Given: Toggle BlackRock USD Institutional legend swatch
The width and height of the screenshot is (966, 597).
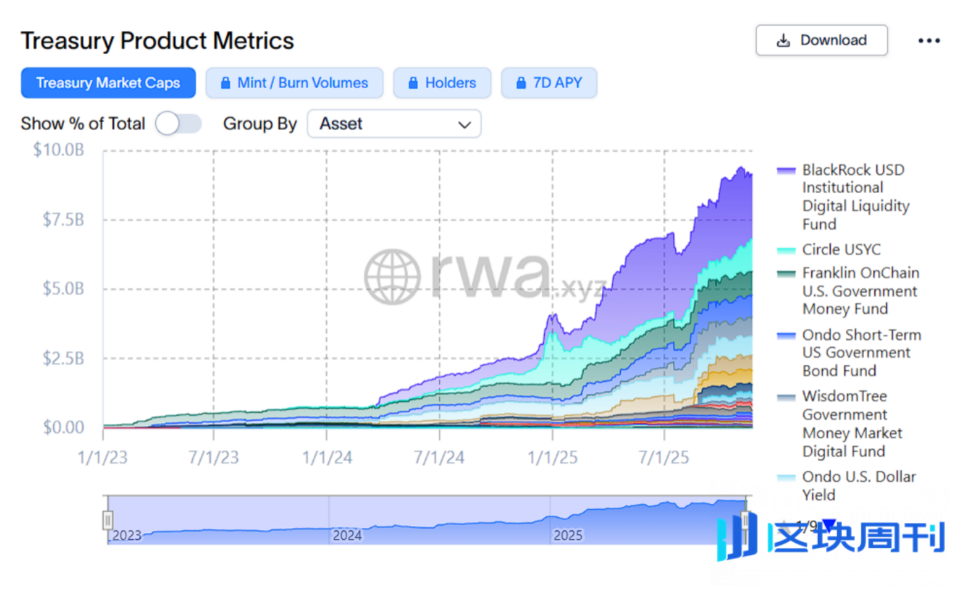Looking at the screenshot, I should tap(787, 171).
